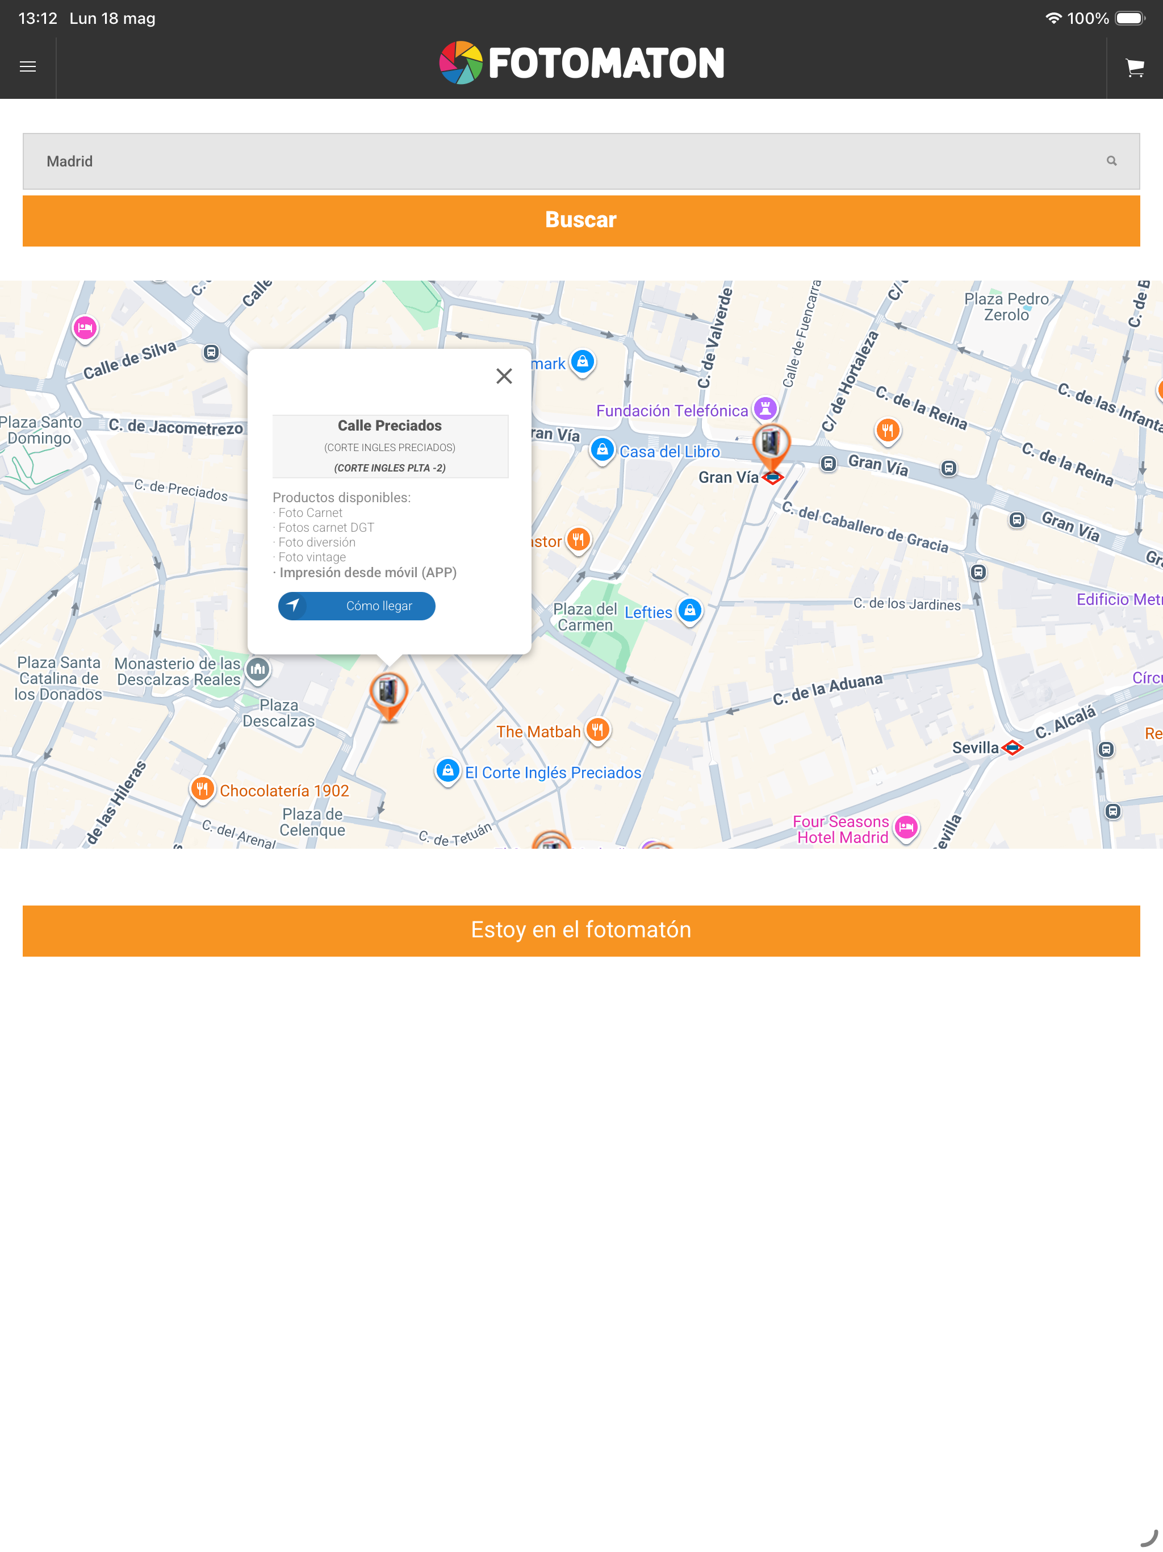Screen dimensions: 1163x1552
Task: Tap Estoy en el fotomatón button
Action: pyautogui.click(x=581, y=931)
